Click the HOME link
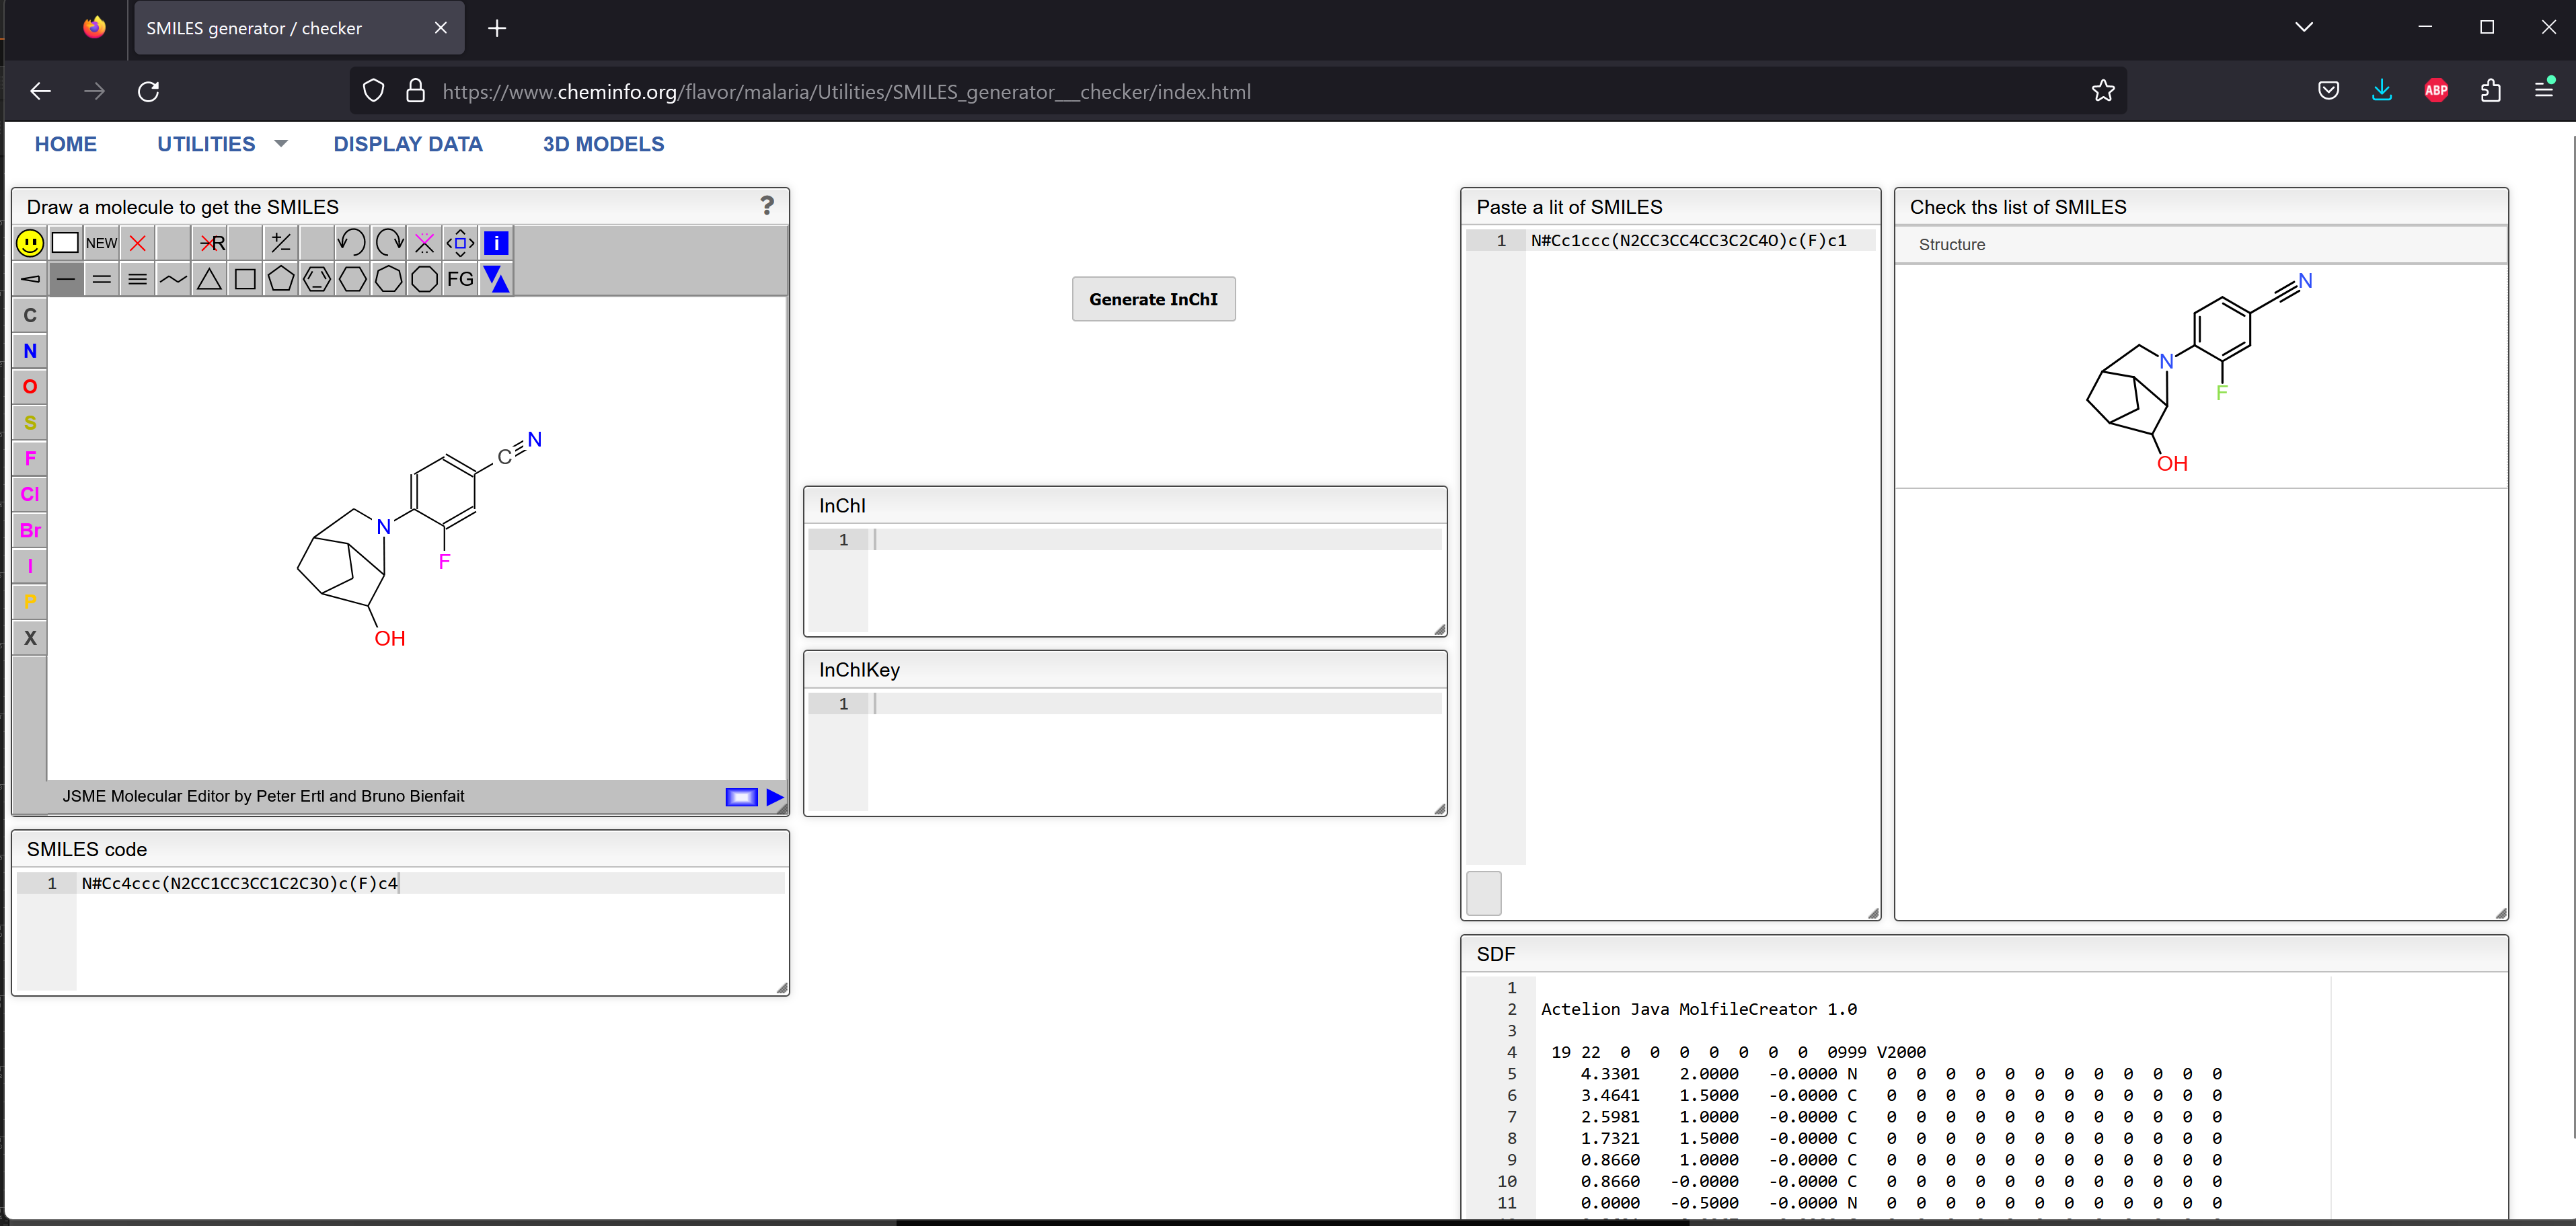The height and width of the screenshot is (1226, 2576). 66,144
